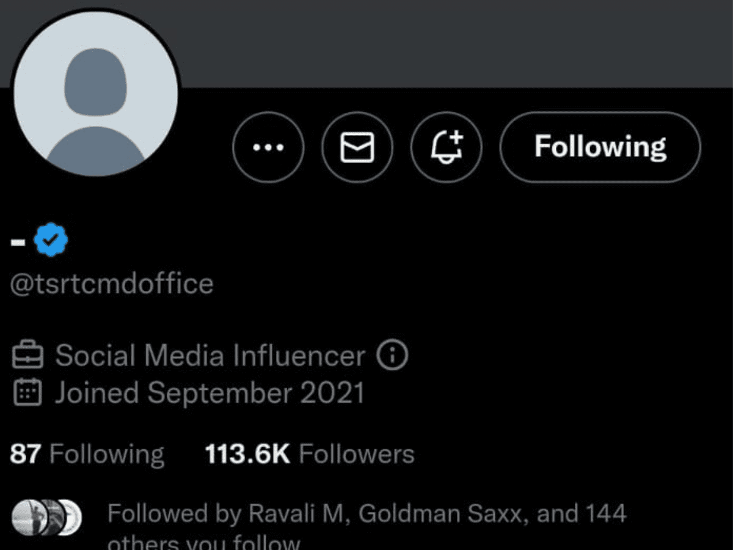Open the 87 Following list

[x=87, y=455]
